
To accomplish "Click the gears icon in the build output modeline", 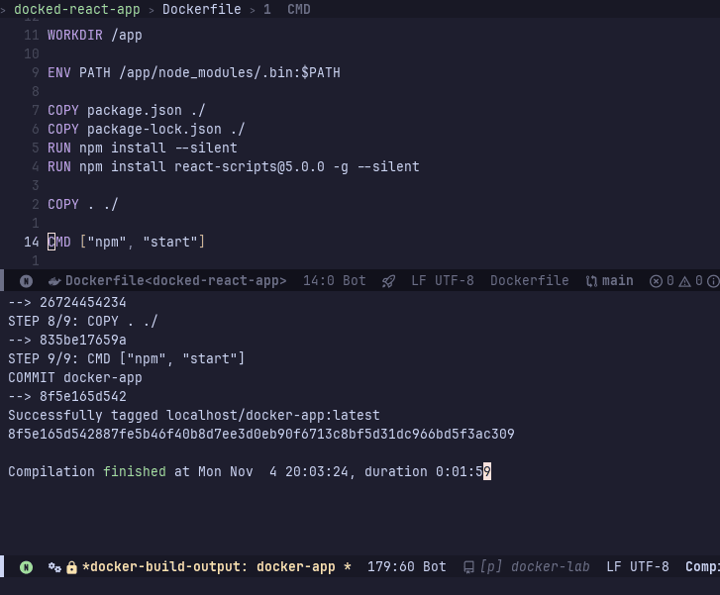I will (55, 567).
